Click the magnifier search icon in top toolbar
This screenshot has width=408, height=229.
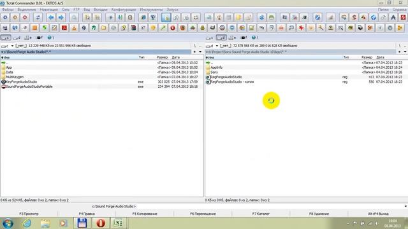point(74,18)
